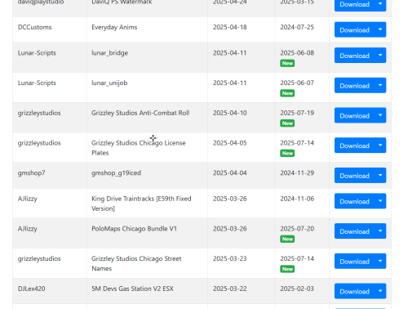Download lunar_unijob resource
The image size is (408, 309).
pos(354,85)
